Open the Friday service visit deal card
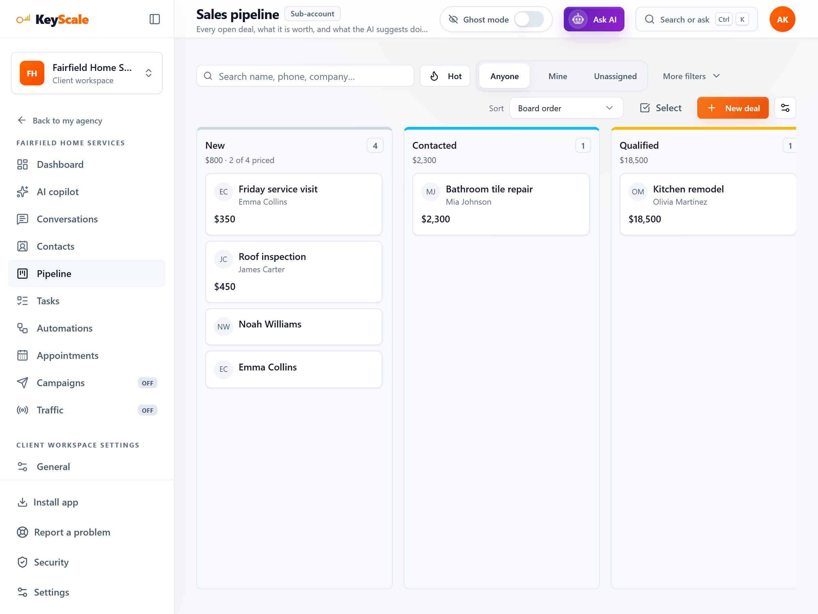The image size is (818, 614). pos(293,204)
